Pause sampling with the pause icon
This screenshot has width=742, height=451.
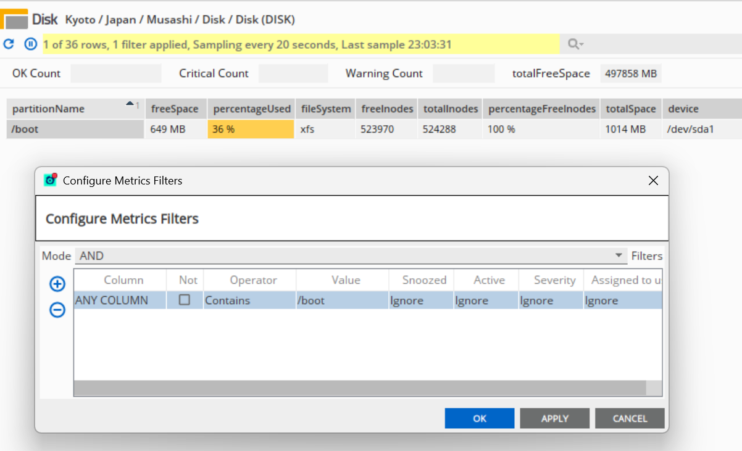30,44
